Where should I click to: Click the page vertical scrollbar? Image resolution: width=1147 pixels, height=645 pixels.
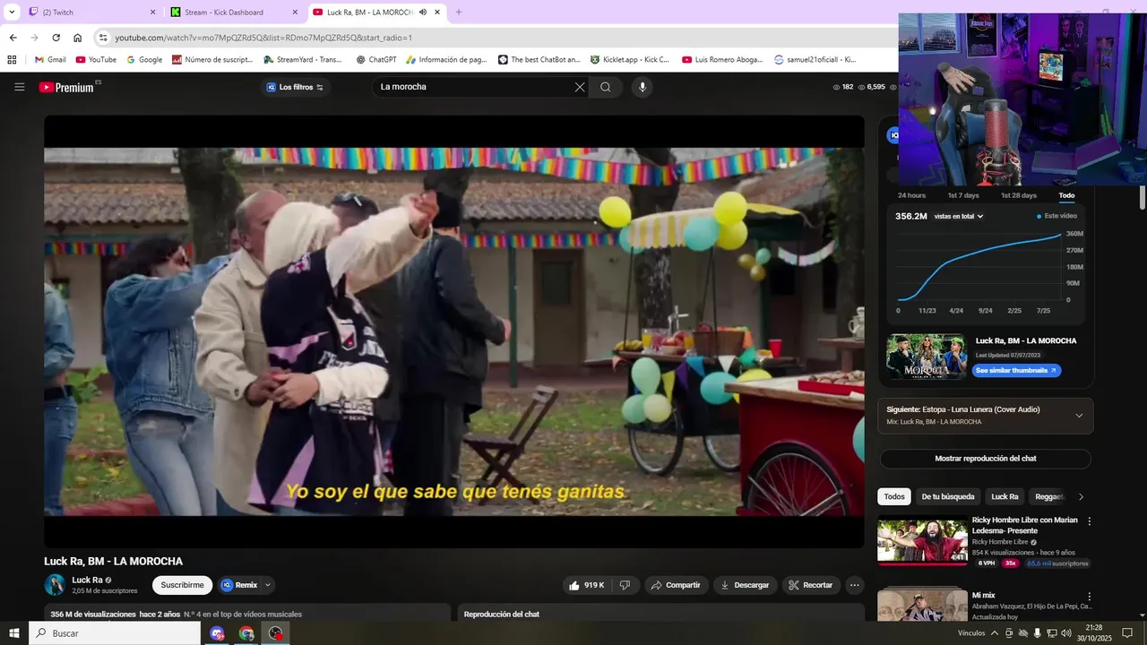pyautogui.click(x=1143, y=197)
